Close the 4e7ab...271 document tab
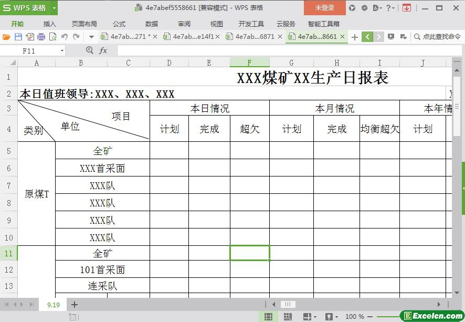 [x=155, y=36]
